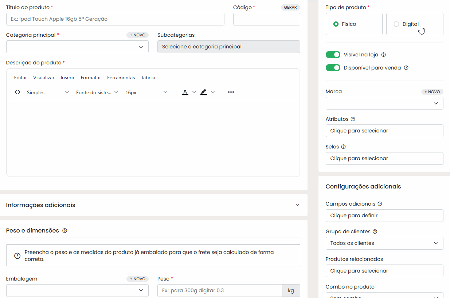Click help icon next to Campos adicionais
The height and width of the screenshot is (298, 450).
[x=380, y=204]
